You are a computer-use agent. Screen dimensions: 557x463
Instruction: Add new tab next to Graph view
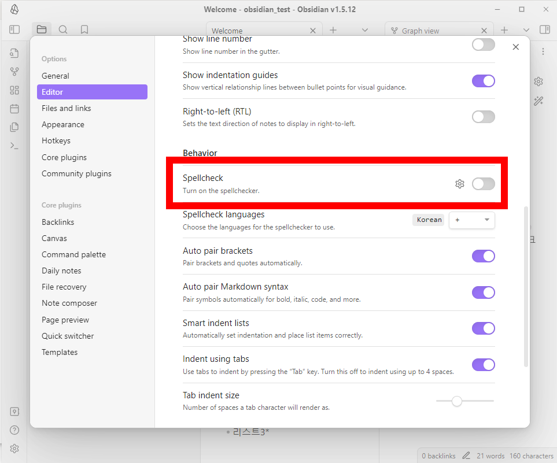504,30
